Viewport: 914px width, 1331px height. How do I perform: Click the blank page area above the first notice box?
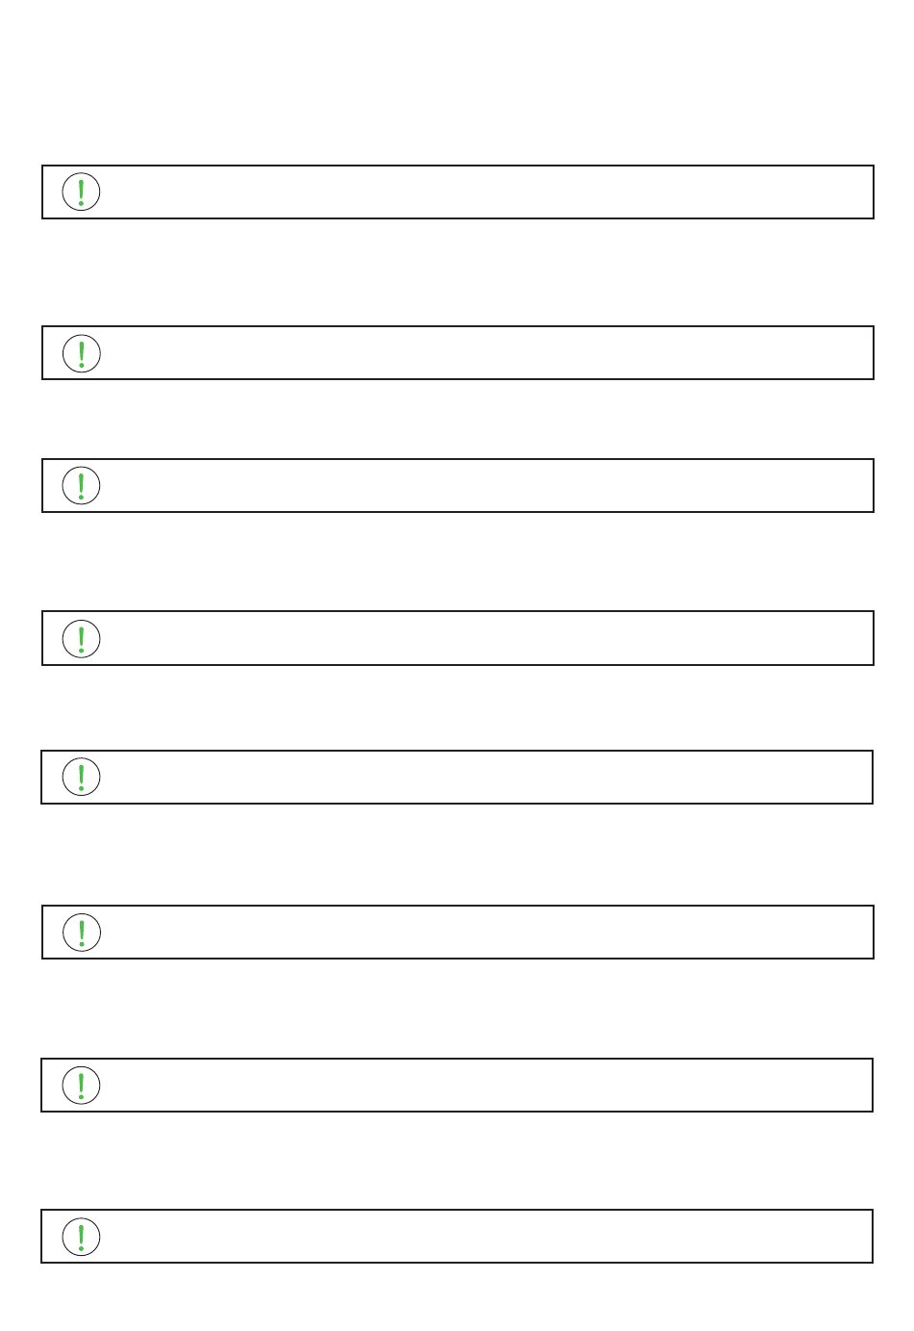(457, 82)
